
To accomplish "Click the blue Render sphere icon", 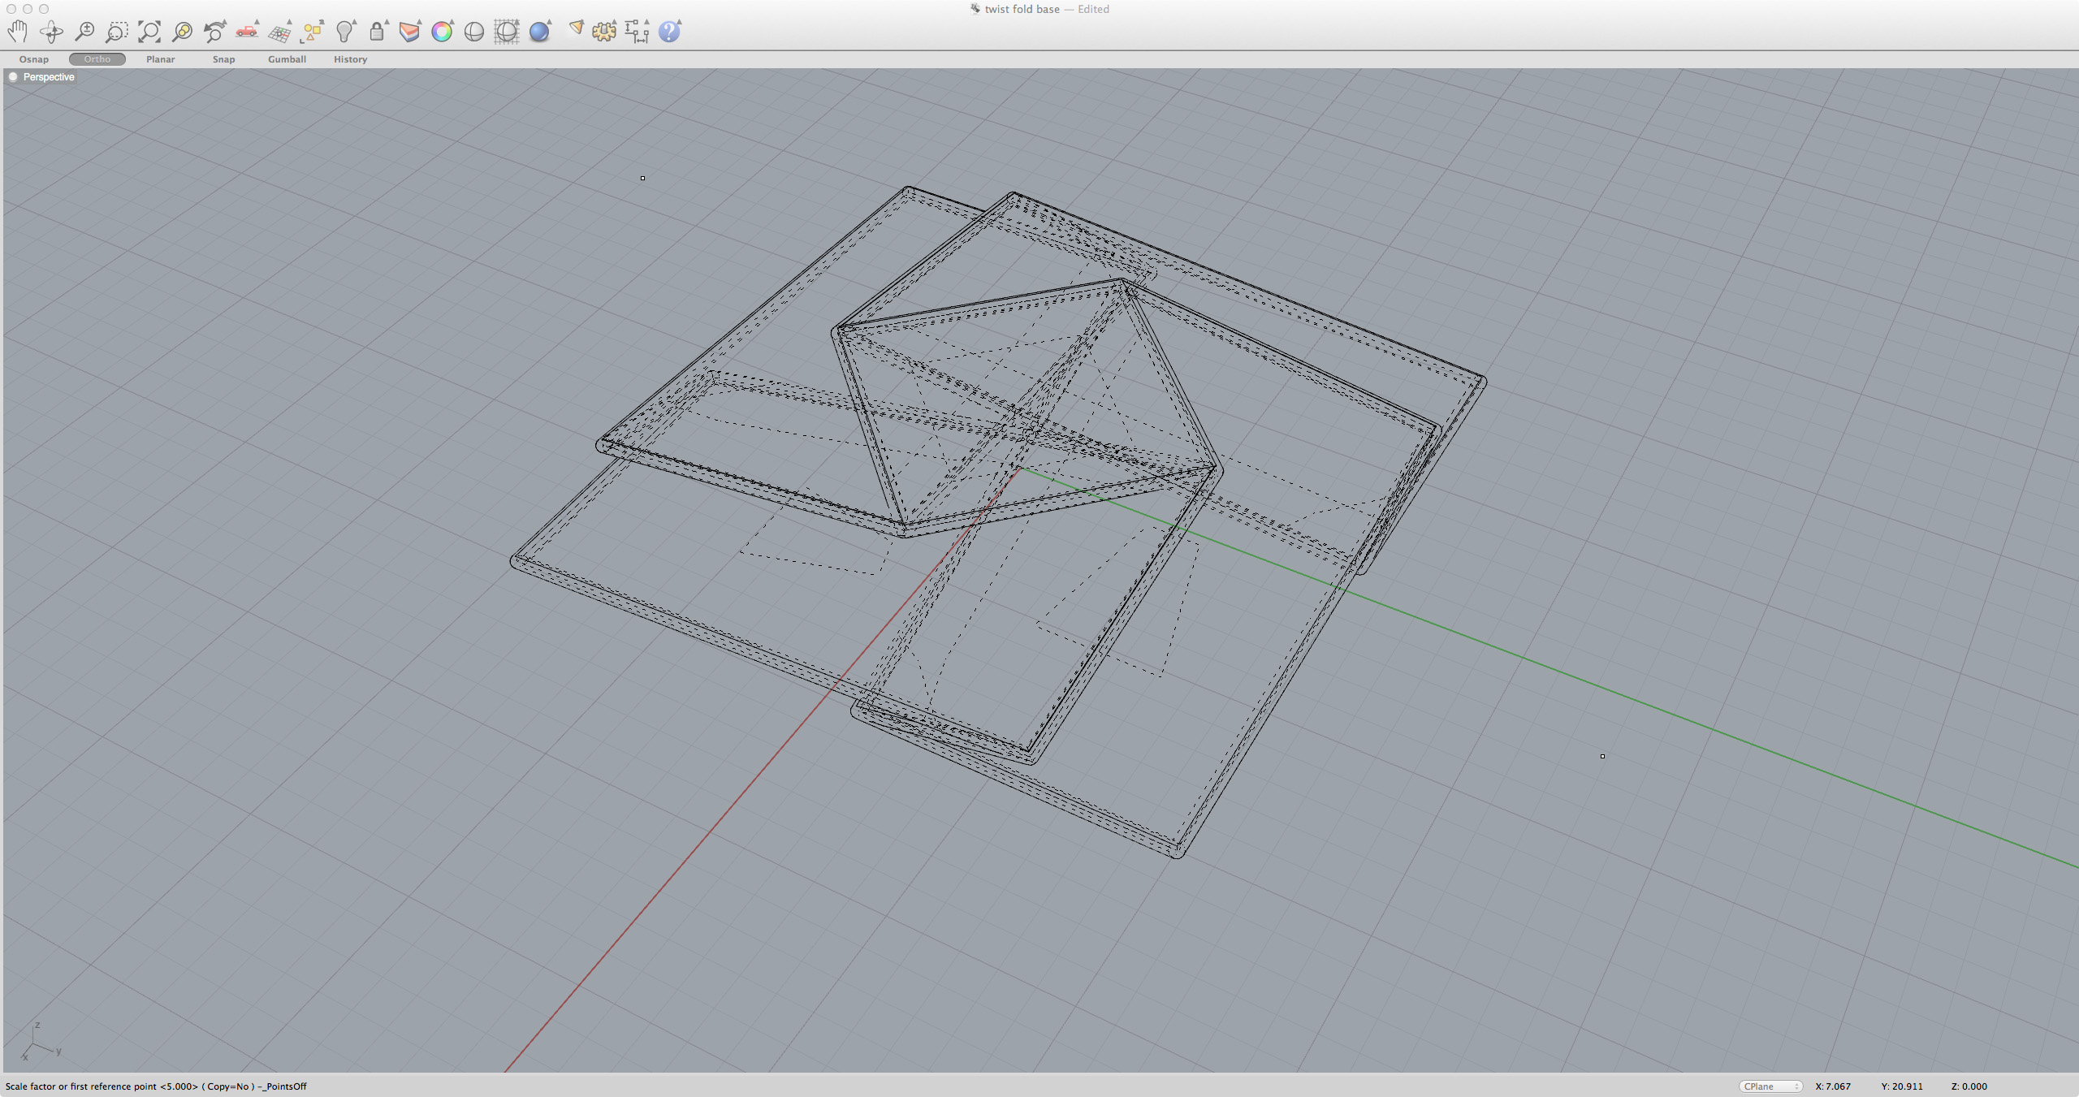I will (x=540, y=32).
